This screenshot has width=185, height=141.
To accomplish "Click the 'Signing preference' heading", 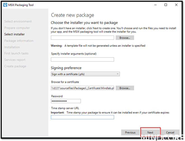I will click(x=66, y=68).
